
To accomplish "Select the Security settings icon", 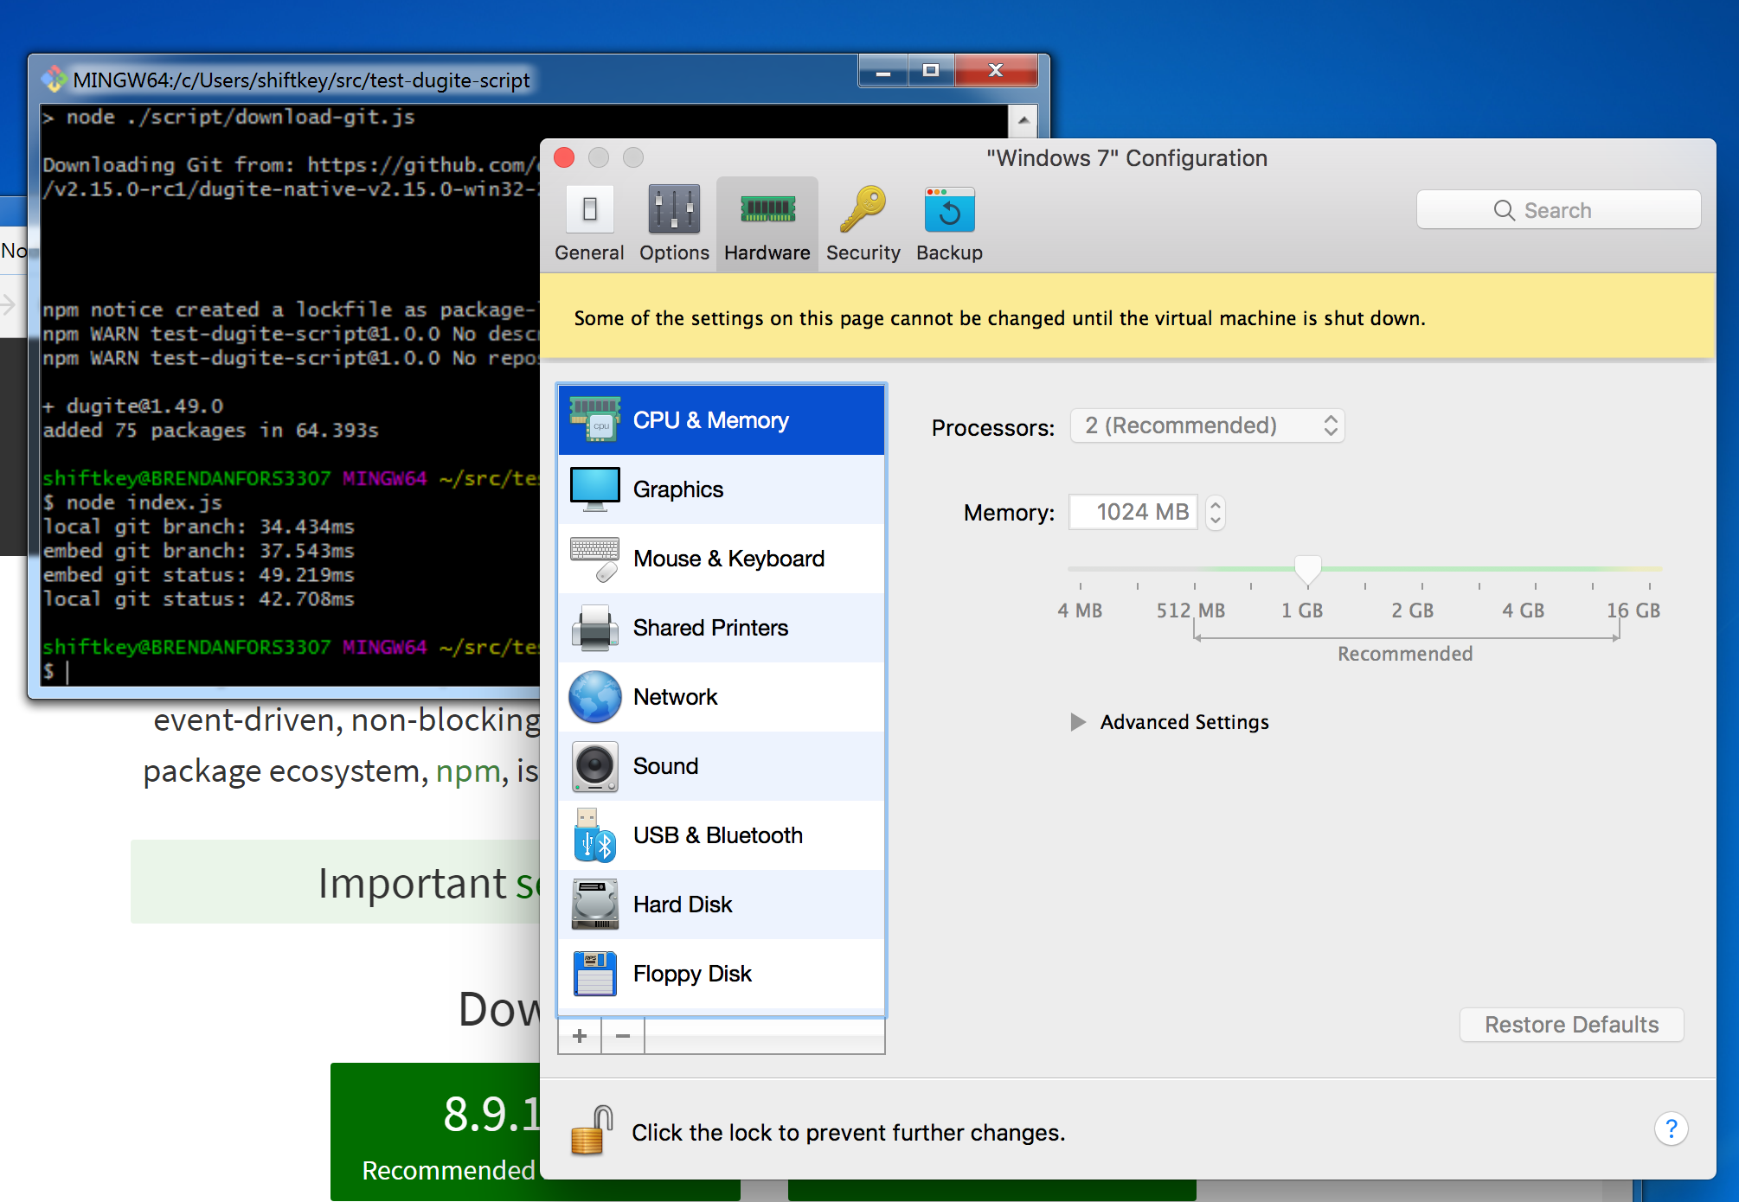I will (863, 223).
